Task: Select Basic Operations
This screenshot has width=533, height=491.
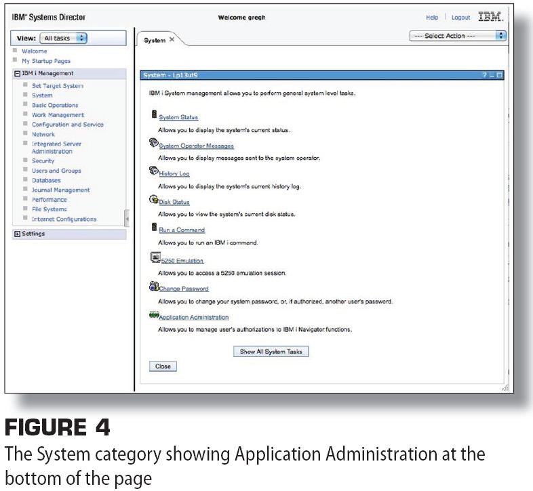Action: [x=55, y=105]
